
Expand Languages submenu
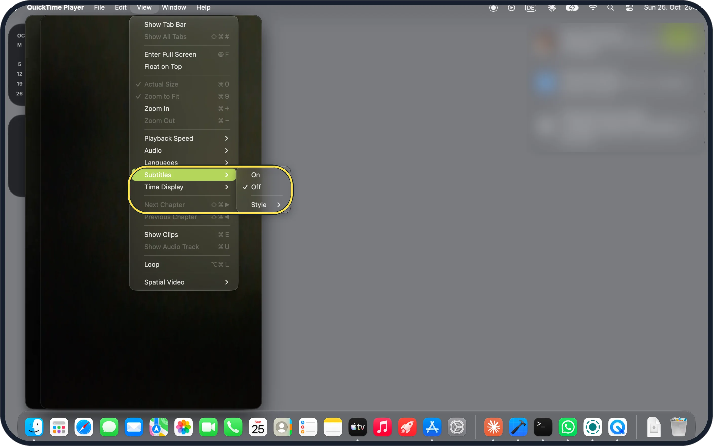(184, 163)
